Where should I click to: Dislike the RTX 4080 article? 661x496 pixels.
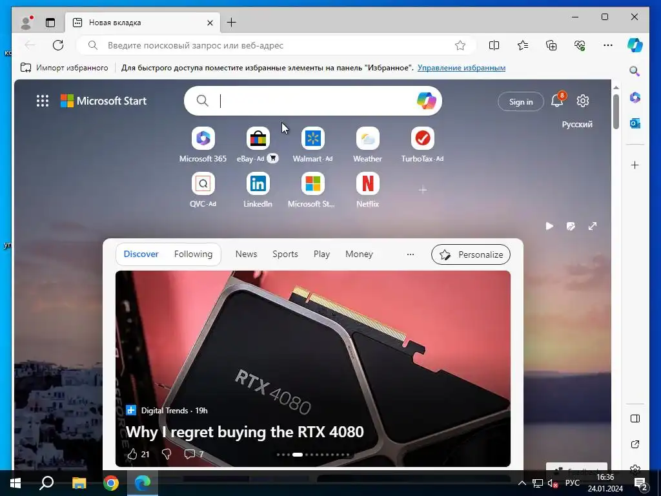[x=167, y=454]
